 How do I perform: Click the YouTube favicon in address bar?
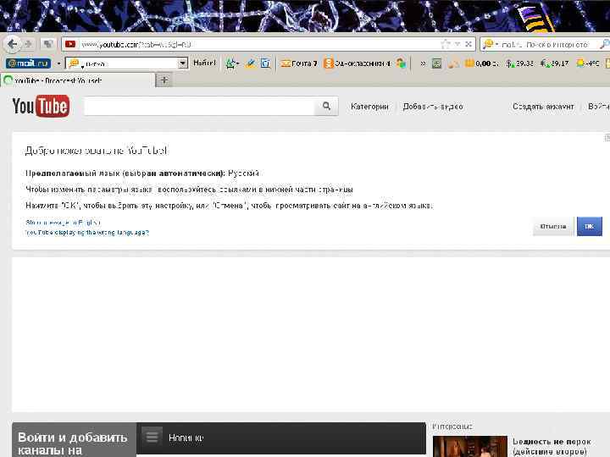[70, 44]
